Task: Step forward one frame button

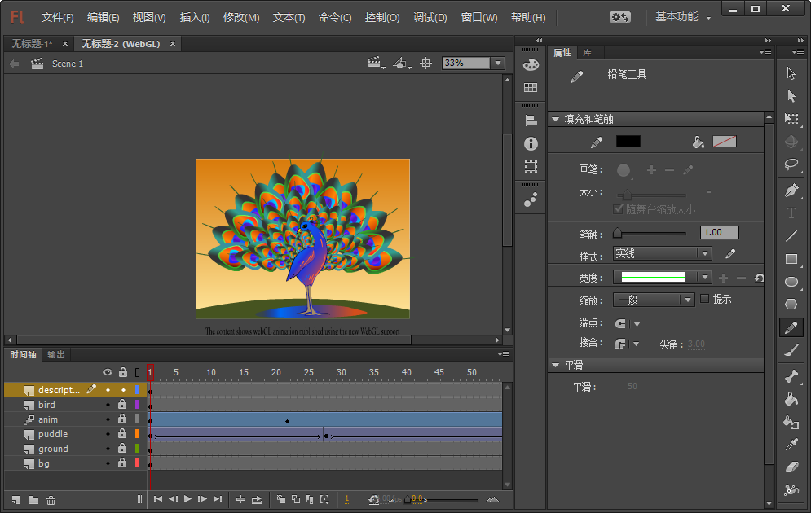Action: [x=202, y=498]
